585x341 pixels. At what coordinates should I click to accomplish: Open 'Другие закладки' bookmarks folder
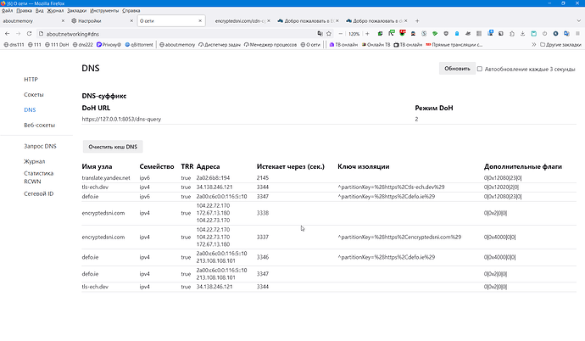[560, 44]
